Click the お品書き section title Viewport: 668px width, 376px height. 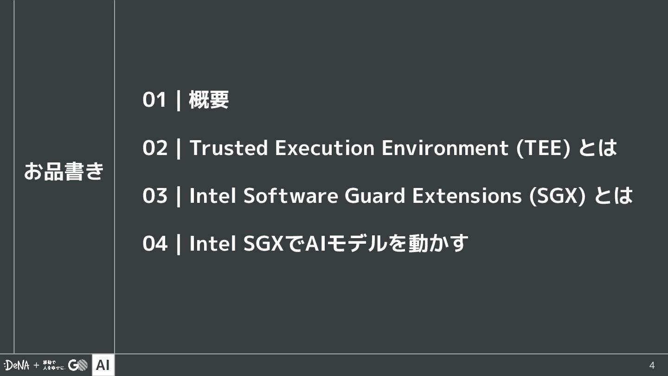pyautogui.click(x=64, y=171)
